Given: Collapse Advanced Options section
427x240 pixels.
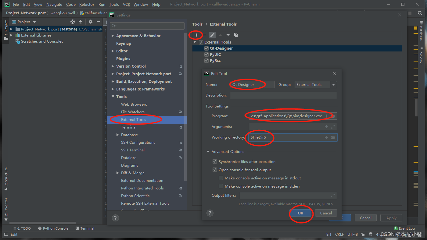Looking at the screenshot, I should (x=208, y=152).
